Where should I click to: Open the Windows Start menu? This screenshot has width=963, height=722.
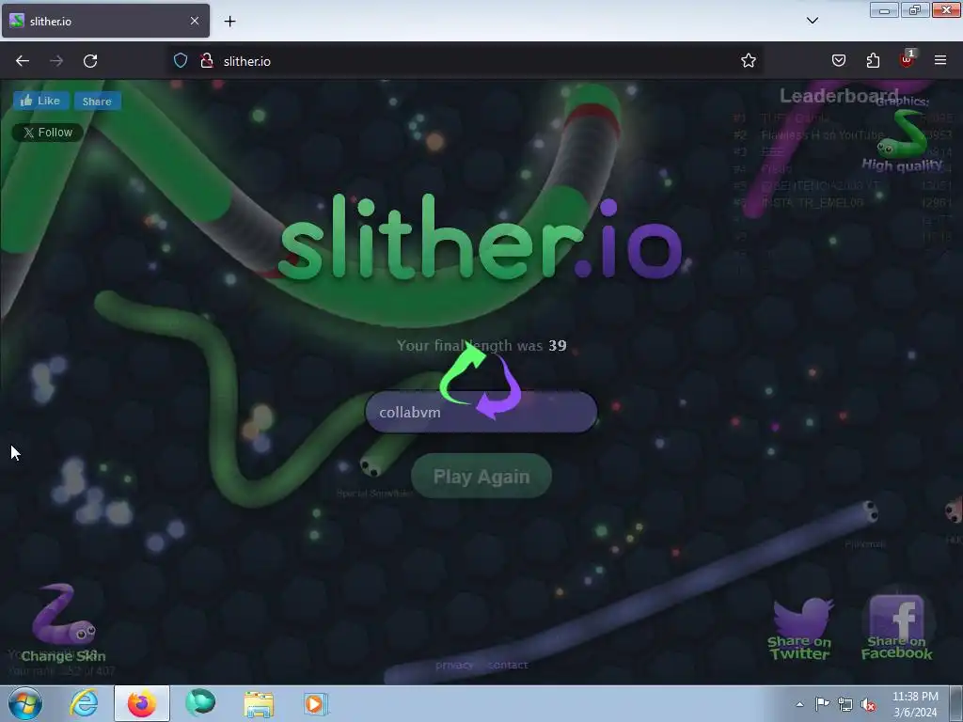[x=25, y=703]
